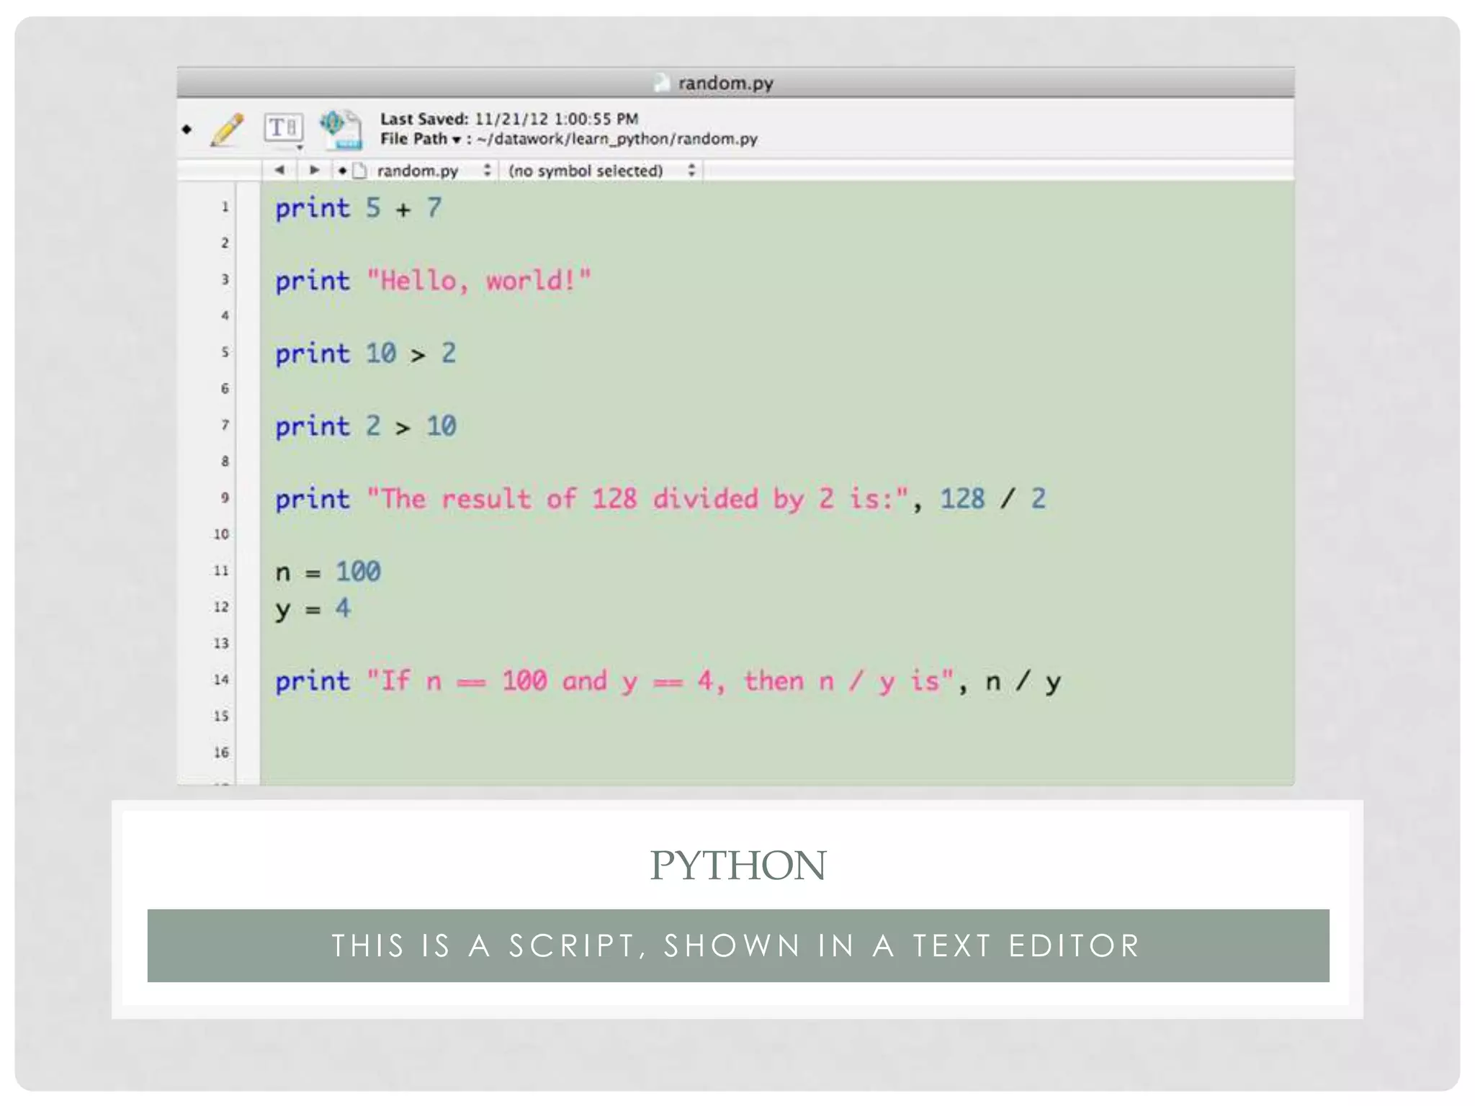Click the Last Saved timestamp text
Image resolution: width=1475 pixels, height=1106 pixels.
tap(556, 119)
